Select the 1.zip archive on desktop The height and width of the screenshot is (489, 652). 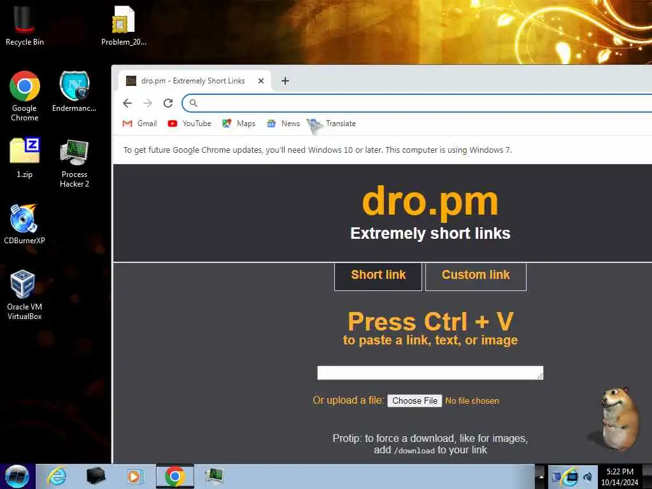25,158
